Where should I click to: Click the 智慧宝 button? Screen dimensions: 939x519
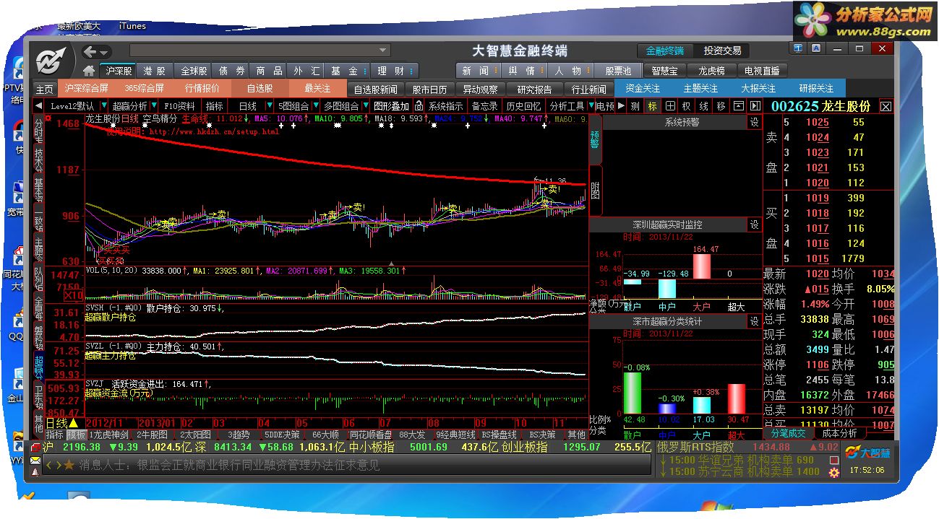(664, 71)
